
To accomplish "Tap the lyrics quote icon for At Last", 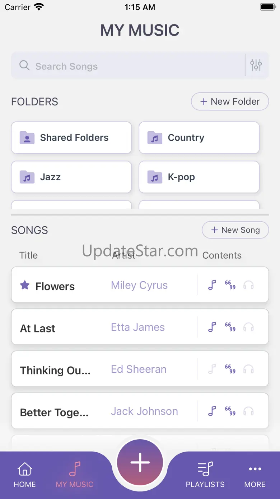I will (x=230, y=327).
